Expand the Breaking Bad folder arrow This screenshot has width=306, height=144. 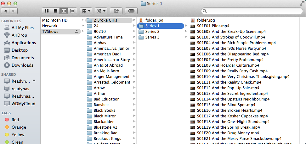click(134, 133)
